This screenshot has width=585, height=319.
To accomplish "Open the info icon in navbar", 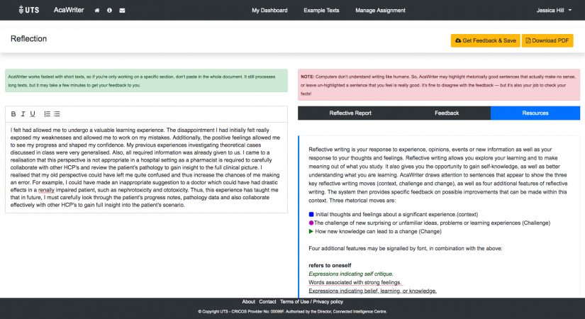I will [109, 11].
